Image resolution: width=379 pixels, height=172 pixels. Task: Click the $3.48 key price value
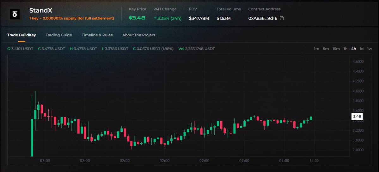(137, 18)
